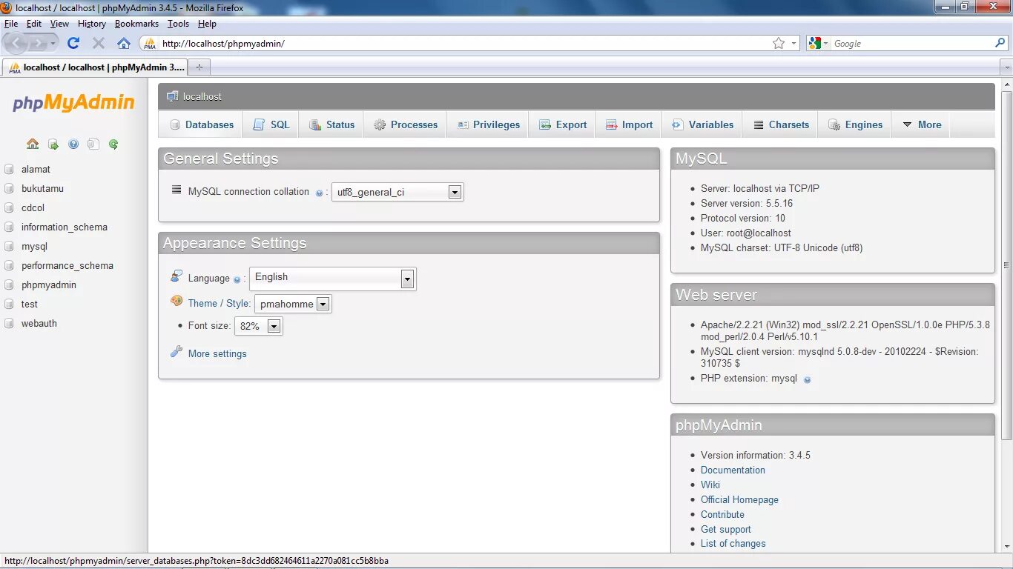This screenshot has height=569, width=1013.
Task: Click the Theme palette icon
Action: pyautogui.click(x=176, y=301)
